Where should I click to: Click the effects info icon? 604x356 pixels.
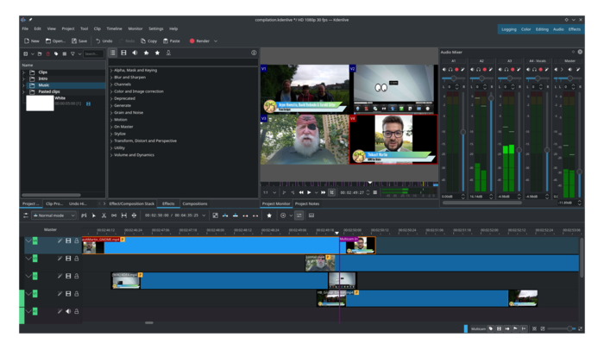click(x=253, y=53)
